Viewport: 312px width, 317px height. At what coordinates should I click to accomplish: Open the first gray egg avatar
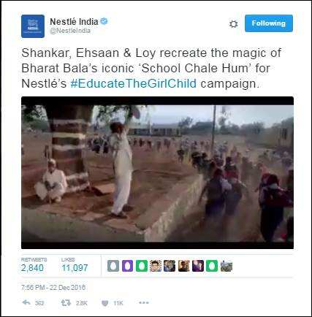(113, 266)
